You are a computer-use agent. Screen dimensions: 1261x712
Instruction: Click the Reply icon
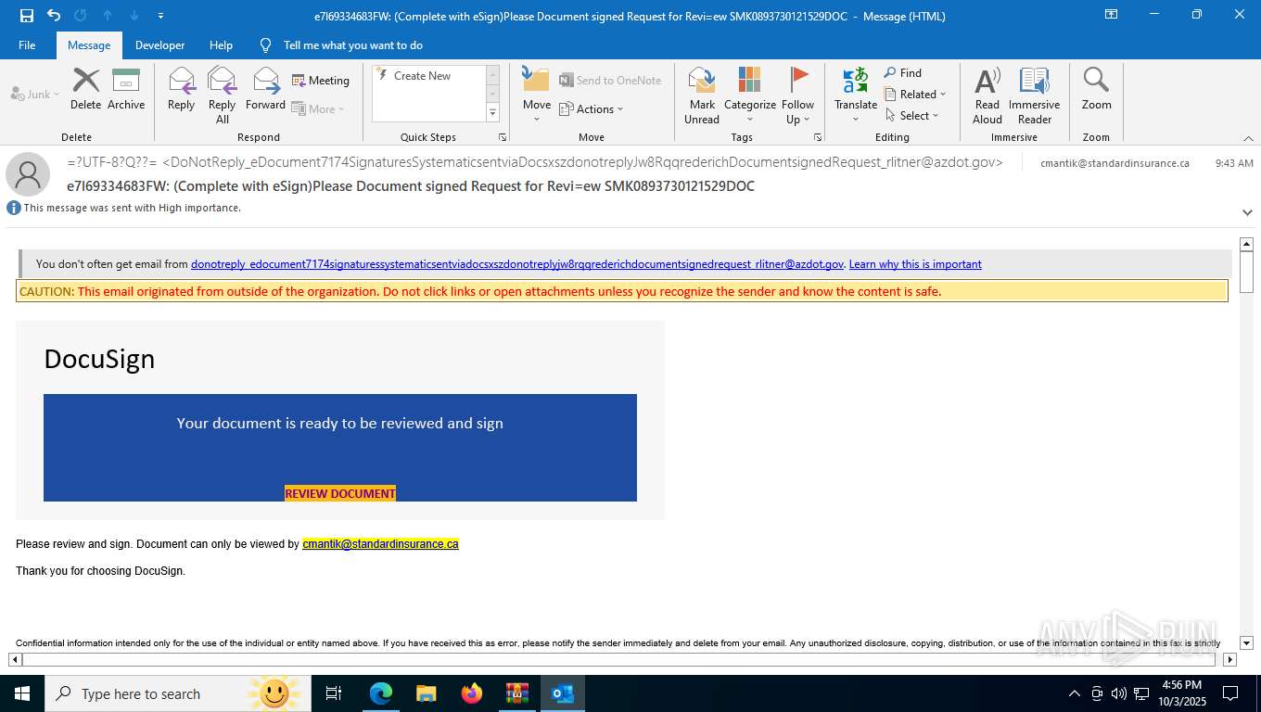(181, 89)
